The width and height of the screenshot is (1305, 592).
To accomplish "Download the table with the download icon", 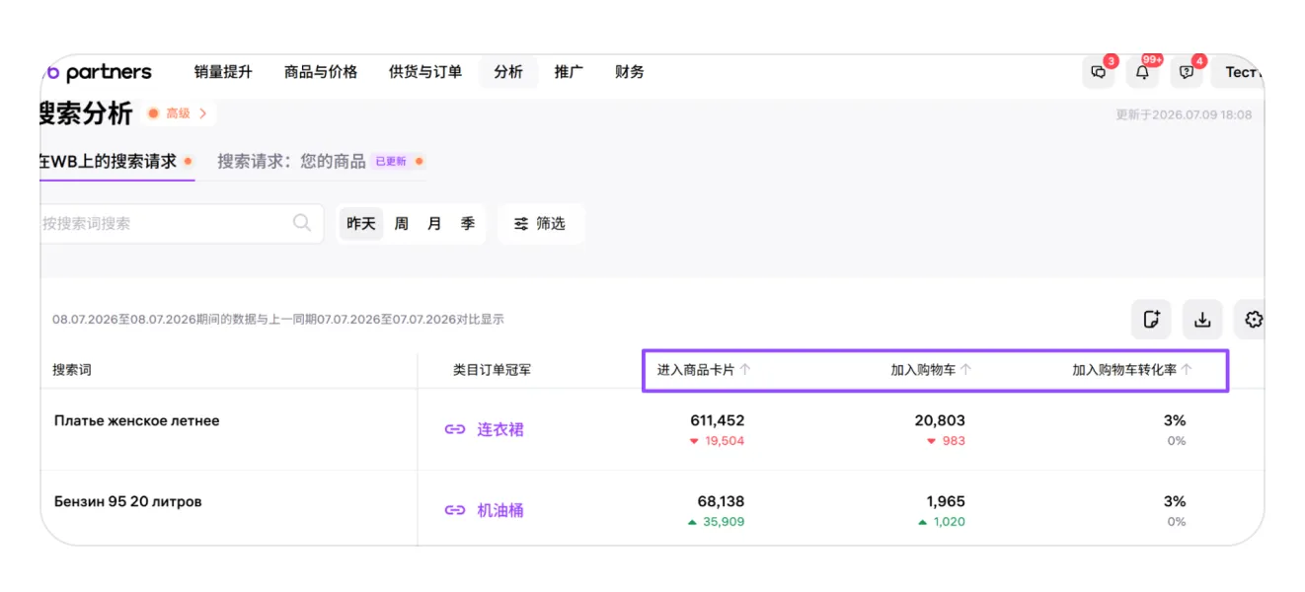I will pos(1202,319).
